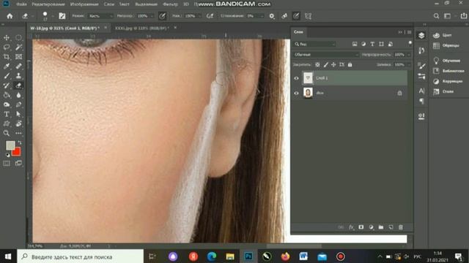Open the Фильтр menu
The height and width of the screenshot is (263, 469).
(x=171, y=4)
